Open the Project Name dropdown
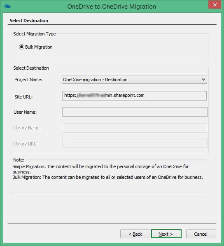Viewport: 224px width, 246px height. (x=134, y=80)
